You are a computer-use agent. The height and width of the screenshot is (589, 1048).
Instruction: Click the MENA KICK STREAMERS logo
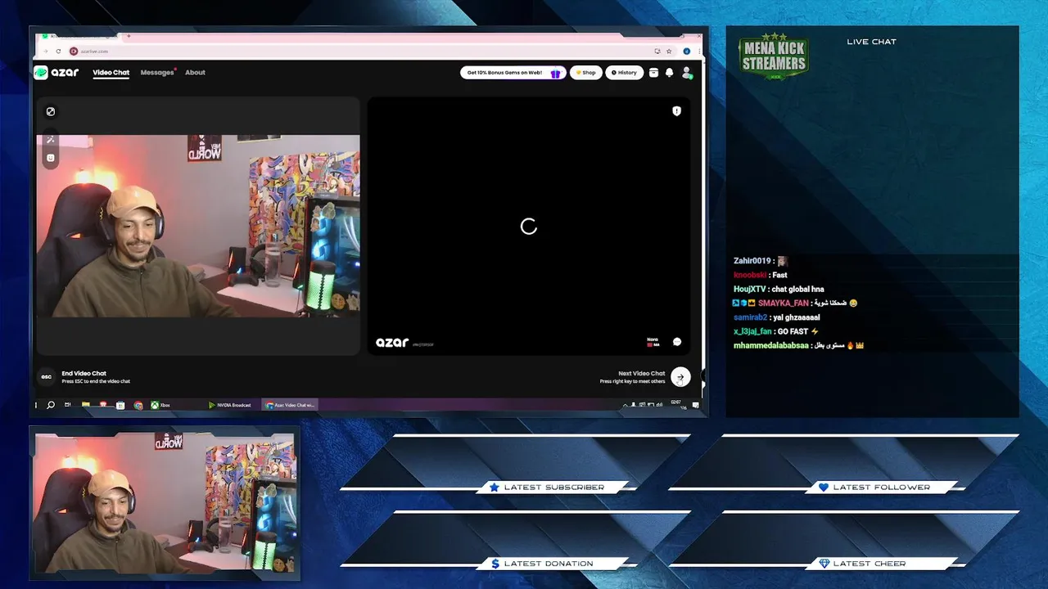point(774,56)
